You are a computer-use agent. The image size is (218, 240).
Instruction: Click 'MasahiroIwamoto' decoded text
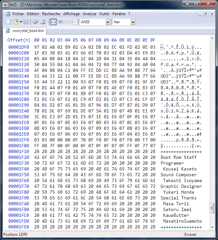[x=182, y=221]
